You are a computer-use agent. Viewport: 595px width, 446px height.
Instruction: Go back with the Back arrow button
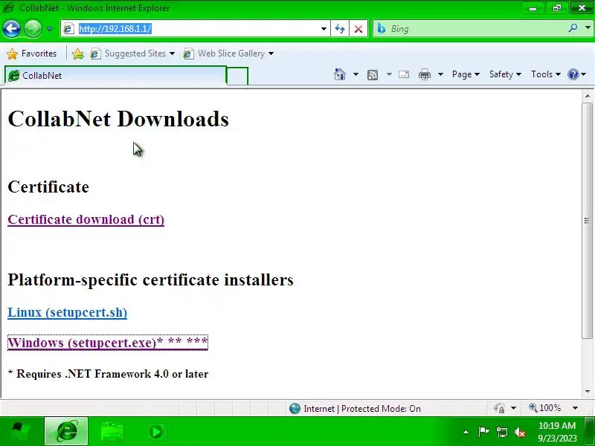pos(11,28)
